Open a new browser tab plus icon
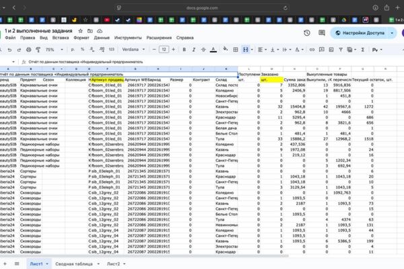Image resolution: width=404 pixels, height=269 pixels. click(397, 7)
